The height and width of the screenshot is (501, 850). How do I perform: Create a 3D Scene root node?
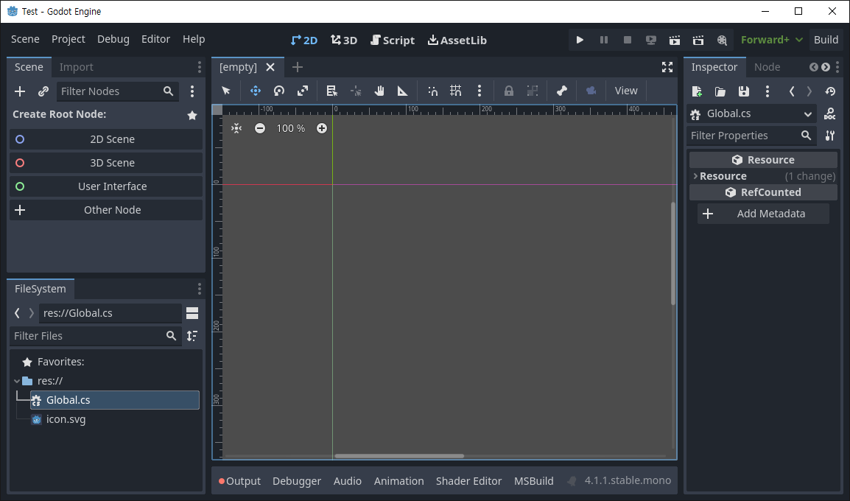106,163
